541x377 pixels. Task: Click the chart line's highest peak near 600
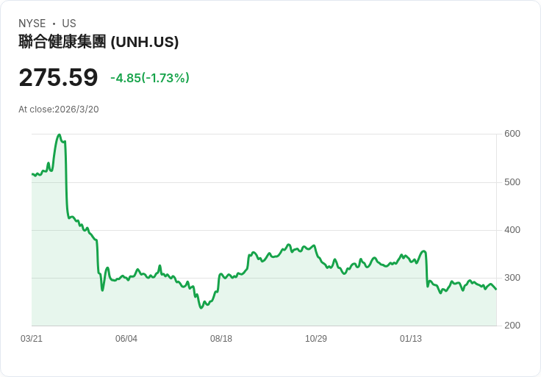(x=59, y=135)
